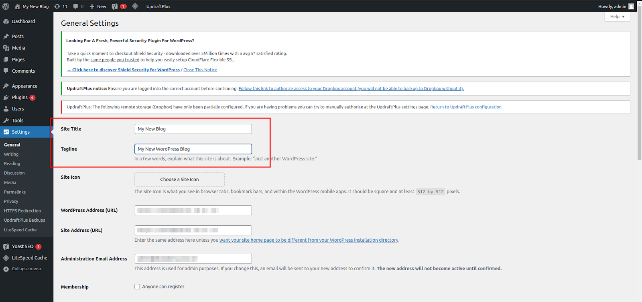Open UpdraftPlus Backups settings
Viewport: 642px width, 302px height.
coord(24,220)
